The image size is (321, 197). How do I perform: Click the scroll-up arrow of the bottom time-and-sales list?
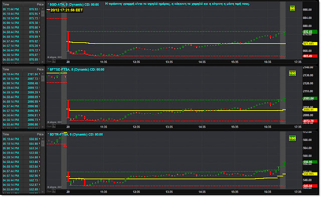click(43, 138)
